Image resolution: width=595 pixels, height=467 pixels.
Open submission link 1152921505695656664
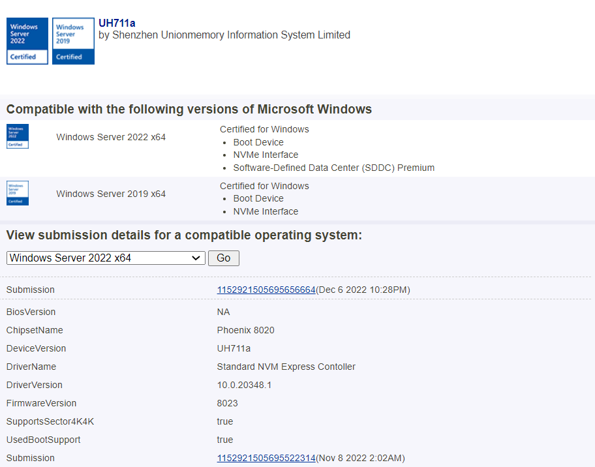[266, 290]
